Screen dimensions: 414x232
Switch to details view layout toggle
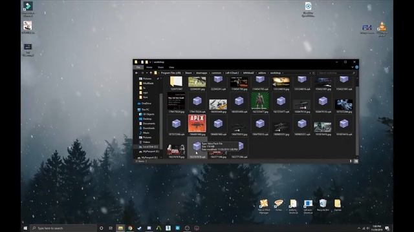(x=351, y=161)
